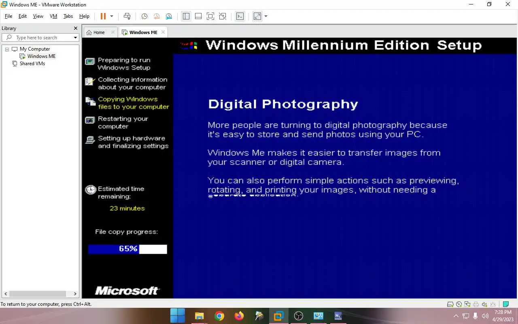Click the grayed download arrow status icon

coord(493,304)
